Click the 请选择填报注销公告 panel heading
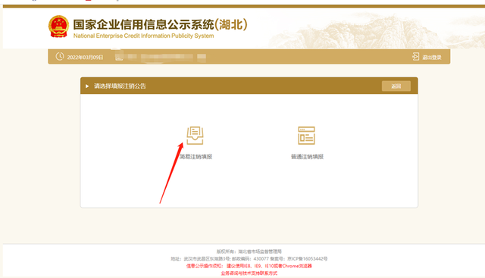This screenshot has width=485, height=278. 120,86
